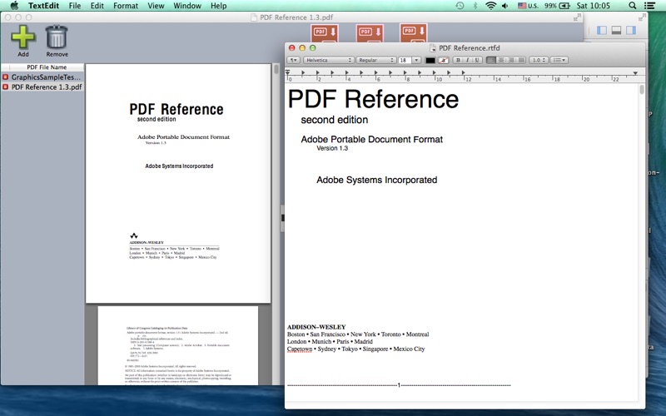The image size is (666, 416).
Task: Click second PDF export icon in converter toolbar
Action: [370, 33]
